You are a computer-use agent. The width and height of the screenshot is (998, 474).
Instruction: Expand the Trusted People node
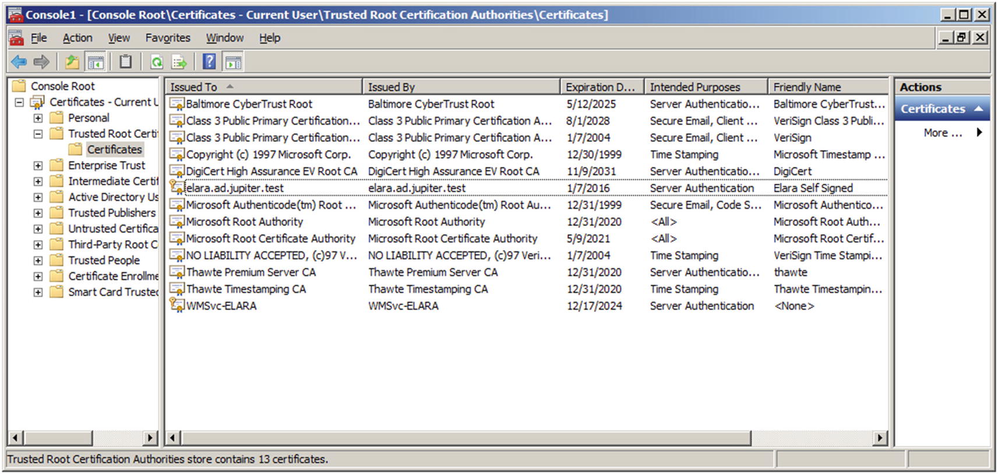[x=38, y=261]
